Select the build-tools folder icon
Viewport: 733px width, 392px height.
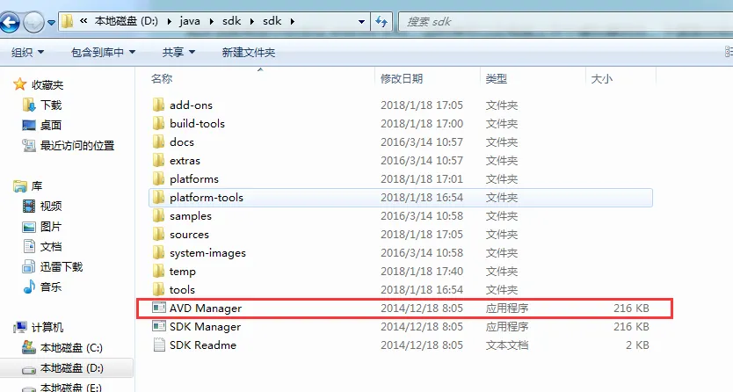click(158, 123)
